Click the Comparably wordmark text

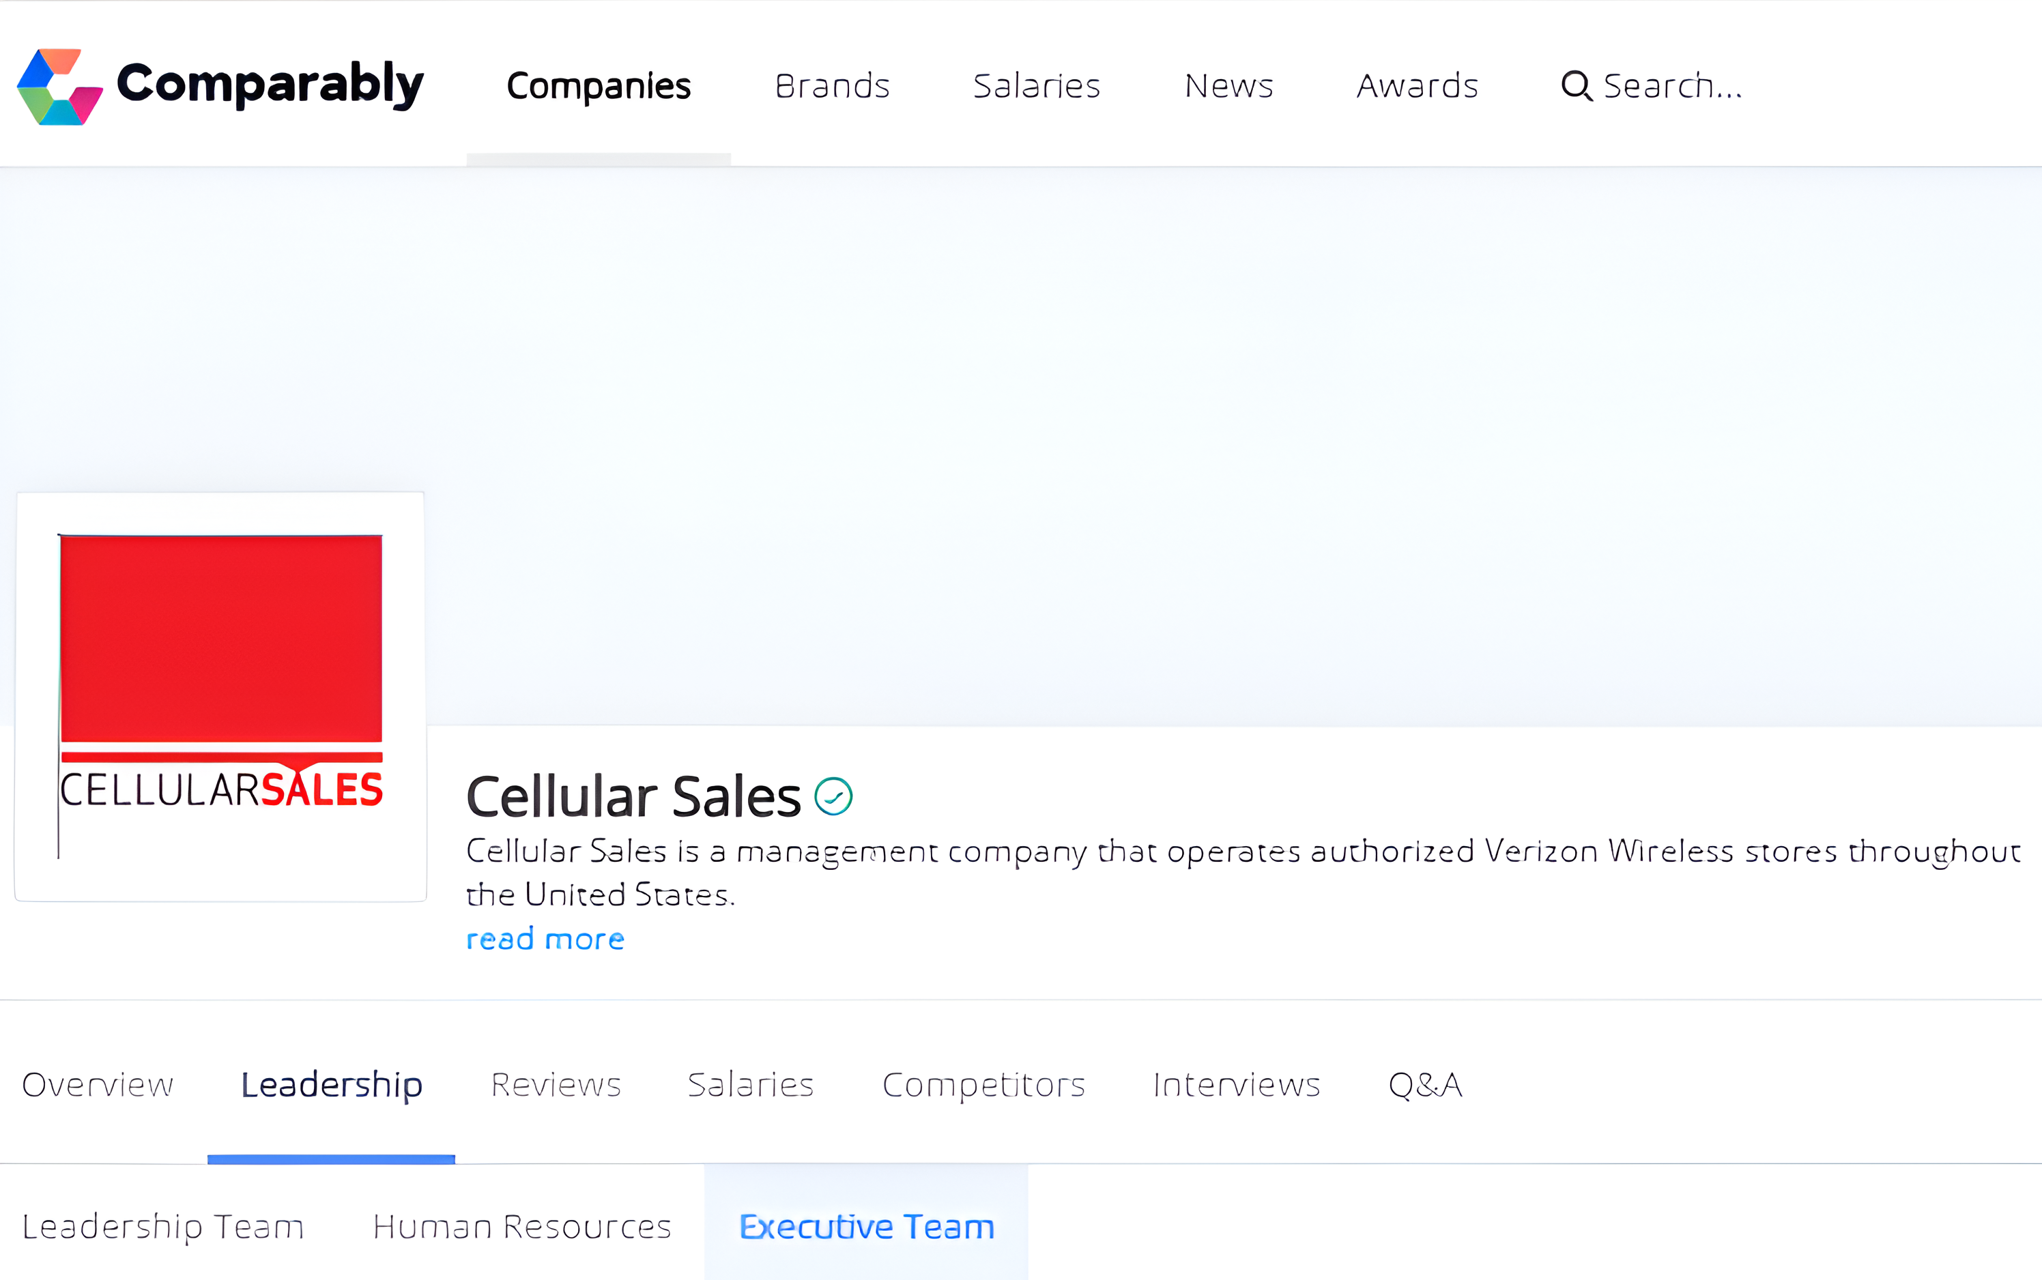click(x=270, y=84)
